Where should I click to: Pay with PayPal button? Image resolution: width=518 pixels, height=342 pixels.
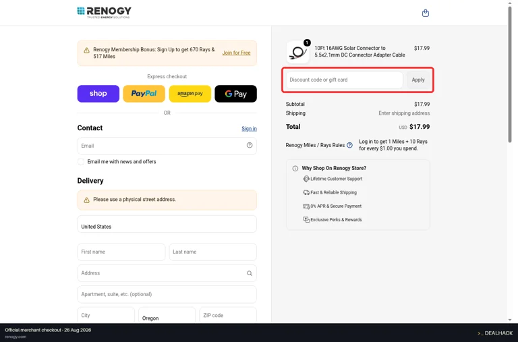point(144,94)
